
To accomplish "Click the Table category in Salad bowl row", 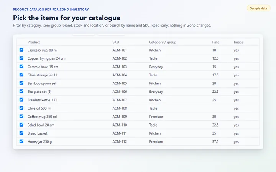I will click(153, 125).
